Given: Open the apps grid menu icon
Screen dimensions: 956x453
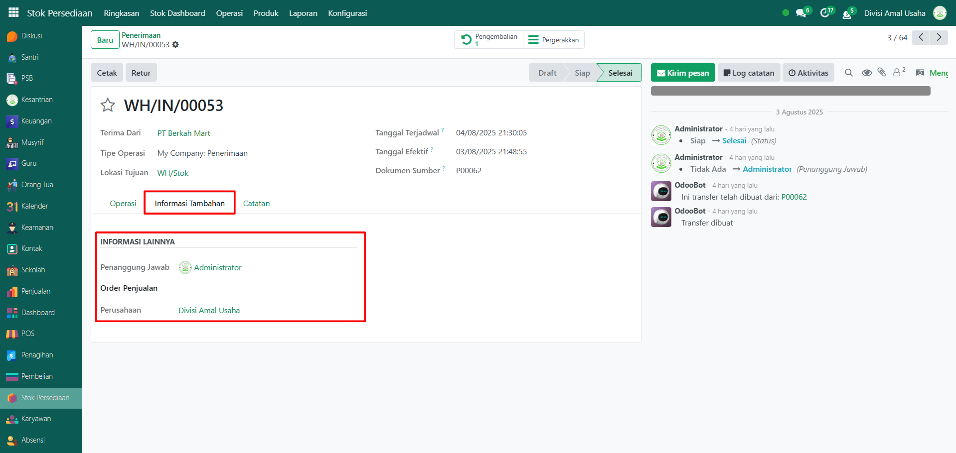Looking at the screenshot, I should click(13, 12).
